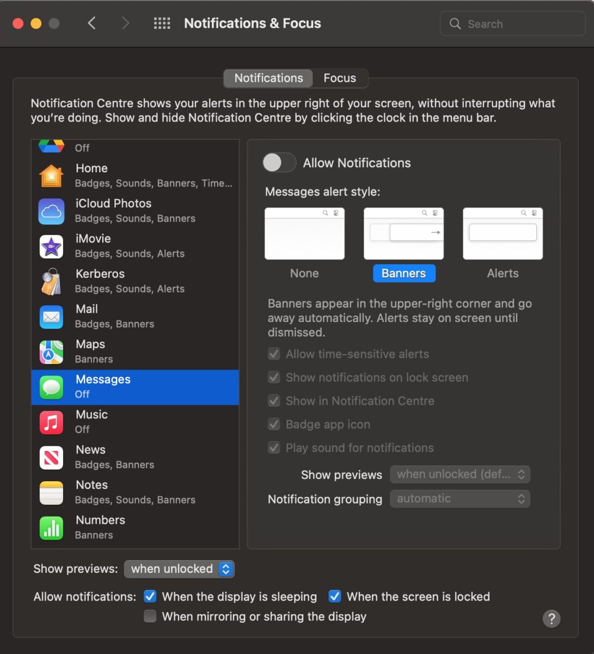Open the Messages Show previews dropdown
The height and width of the screenshot is (654, 594).
coord(460,474)
